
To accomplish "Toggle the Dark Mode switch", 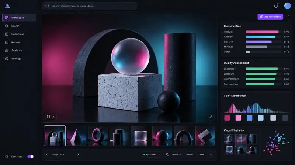I will click(x=31, y=157).
